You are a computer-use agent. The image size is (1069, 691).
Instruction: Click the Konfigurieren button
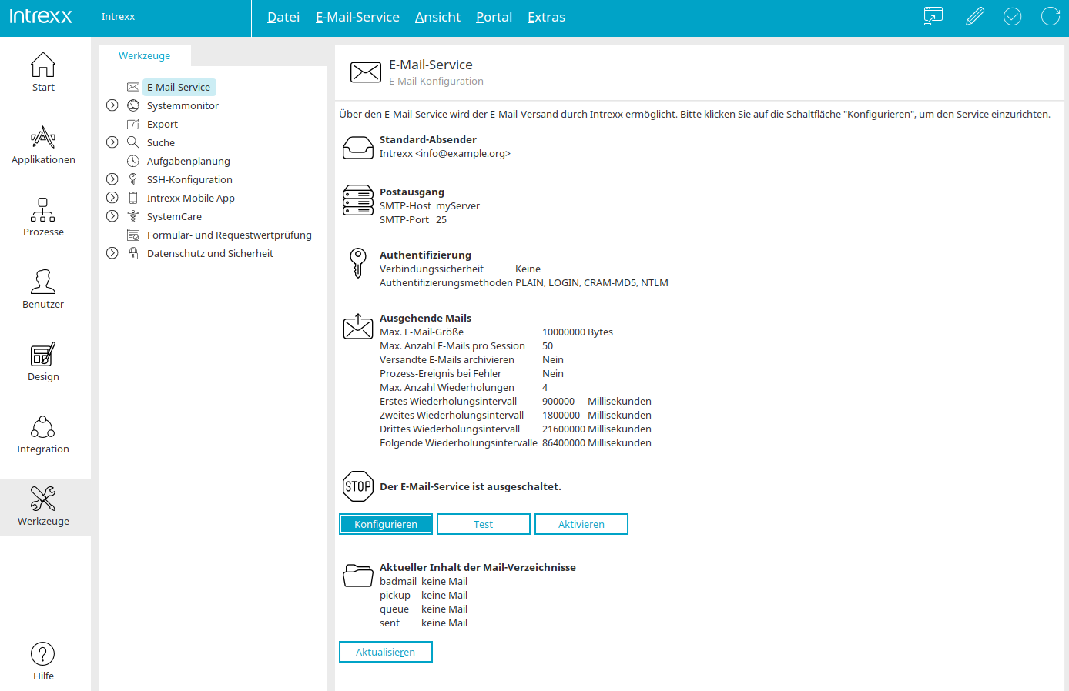(x=386, y=524)
